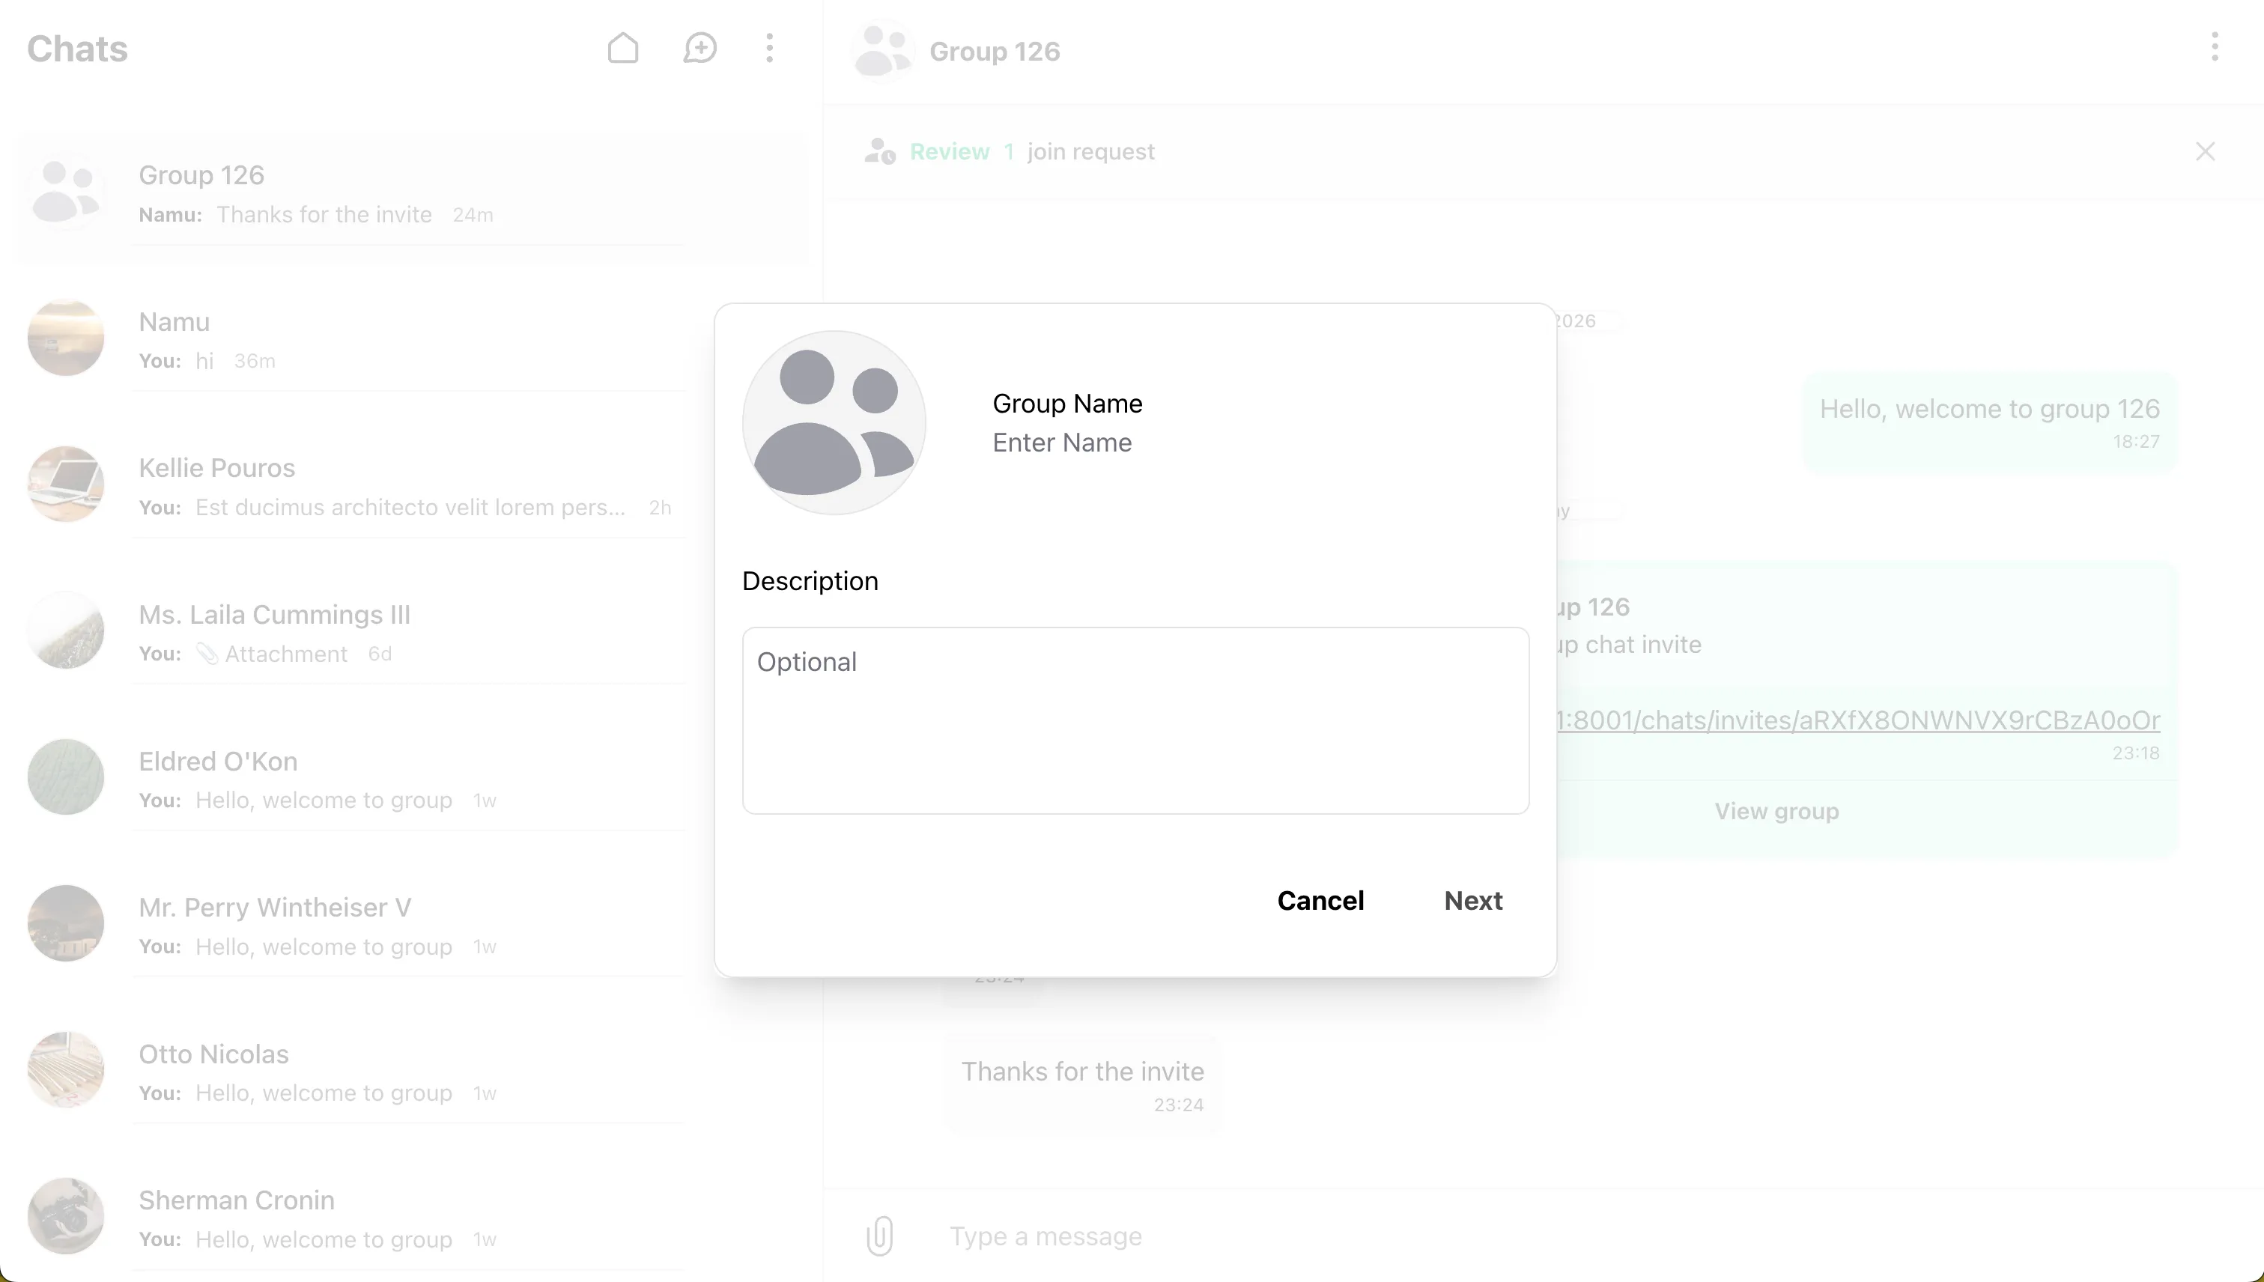
Task: Click Next in group dialog
Action: (1473, 901)
